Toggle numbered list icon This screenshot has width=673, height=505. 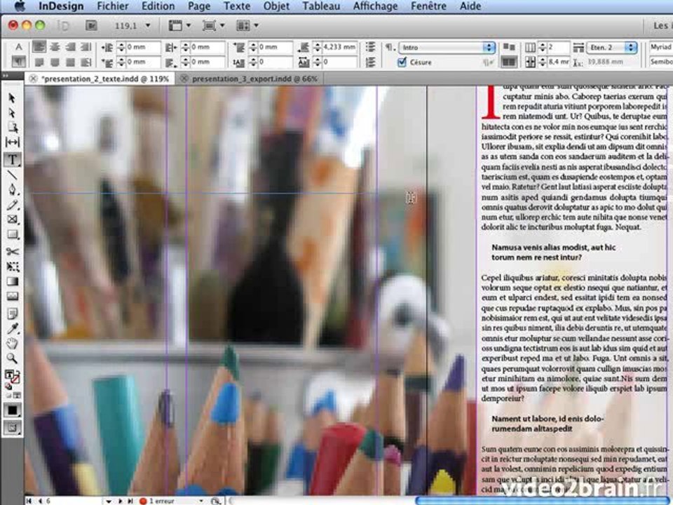(x=370, y=62)
